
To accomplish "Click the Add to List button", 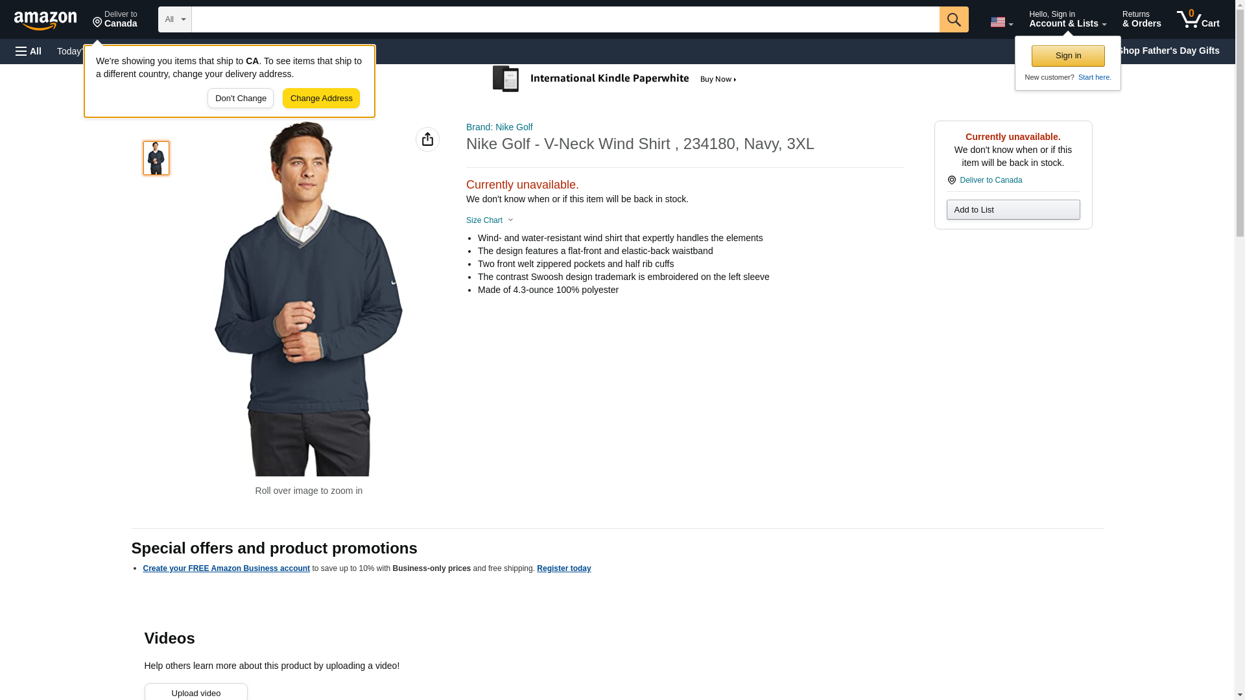I will (x=1012, y=210).
